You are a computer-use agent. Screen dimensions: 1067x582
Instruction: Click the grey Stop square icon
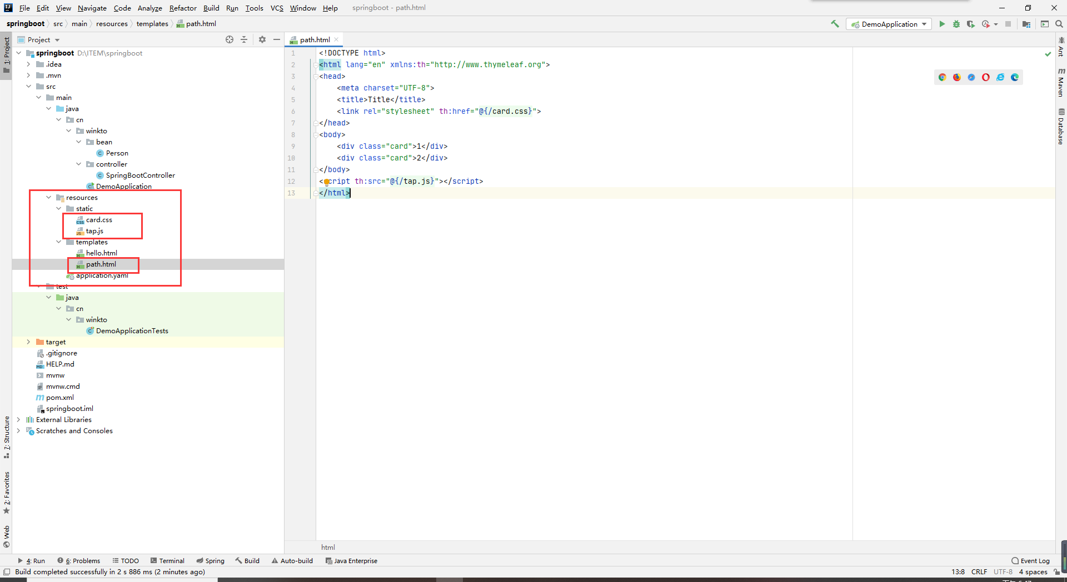click(x=1008, y=24)
